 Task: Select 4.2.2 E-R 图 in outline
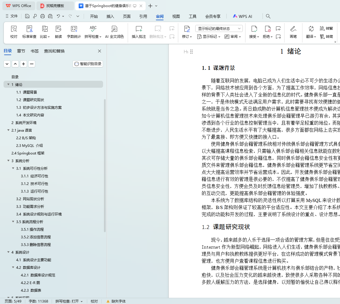tap(30, 283)
